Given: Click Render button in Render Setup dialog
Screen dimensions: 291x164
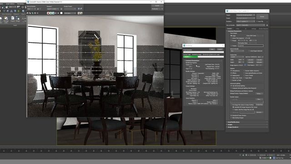Looking at the screenshot, I should [262, 16].
